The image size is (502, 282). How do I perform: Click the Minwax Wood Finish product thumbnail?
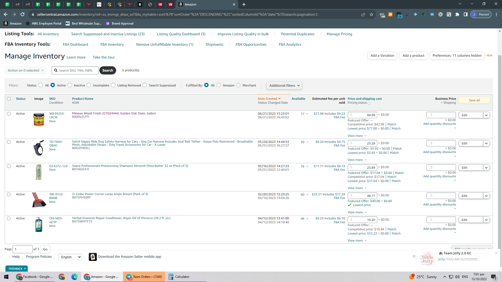pyautogui.click(x=39, y=120)
